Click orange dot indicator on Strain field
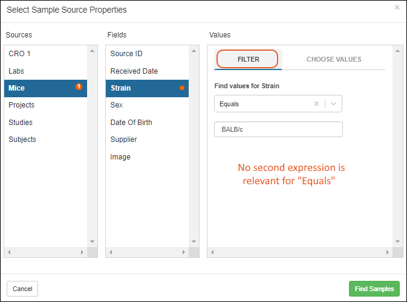Viewport: 407px width, 302px height. pos(182,88)
